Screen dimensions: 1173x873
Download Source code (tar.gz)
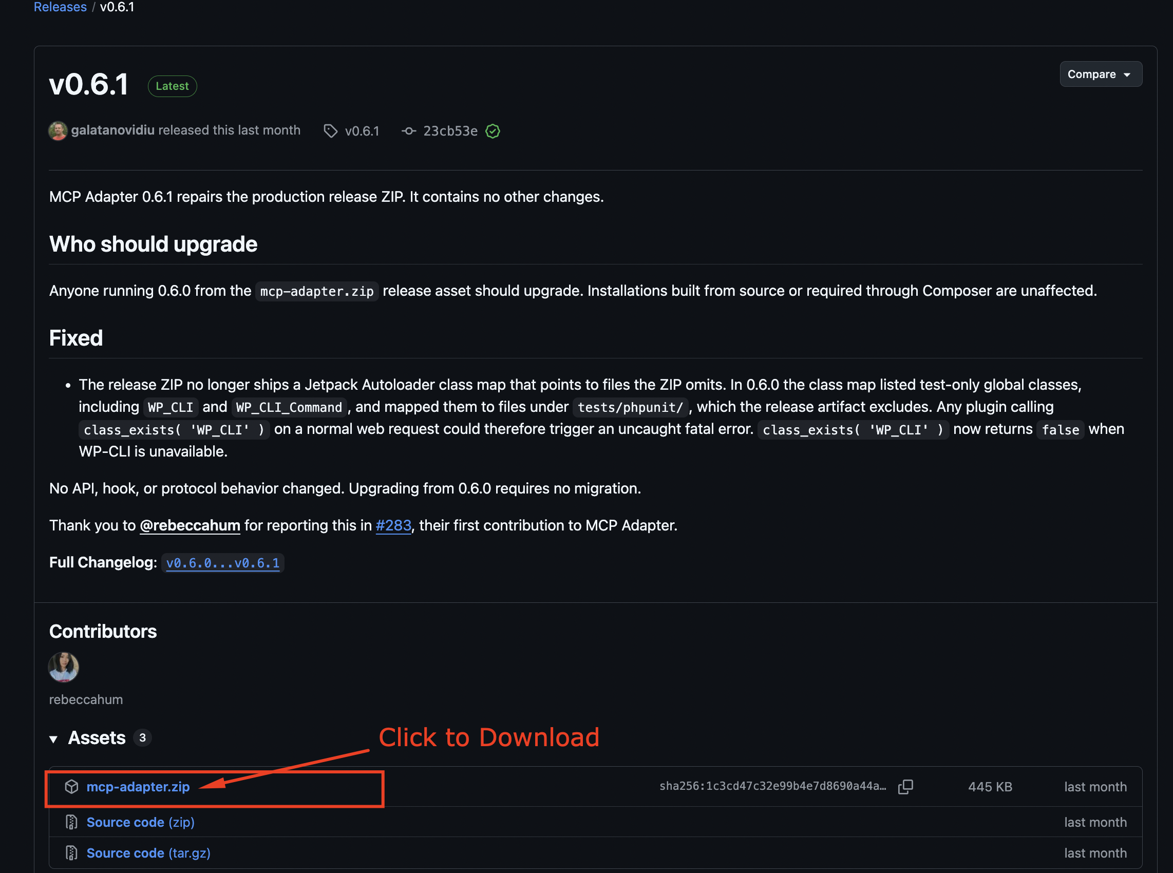pyautogui.click(x=148, y=853)
